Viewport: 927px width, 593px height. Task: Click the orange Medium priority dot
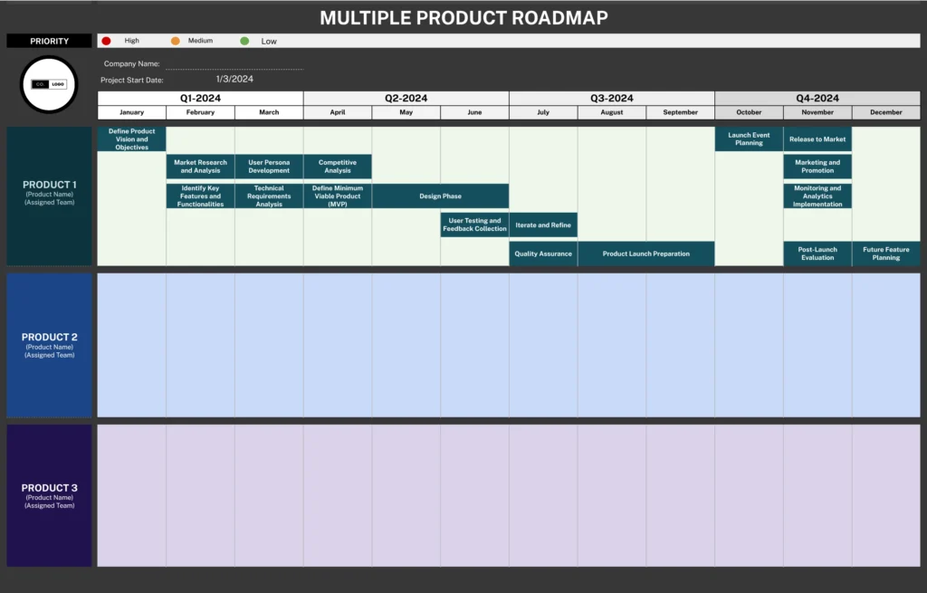click(176, 41)
